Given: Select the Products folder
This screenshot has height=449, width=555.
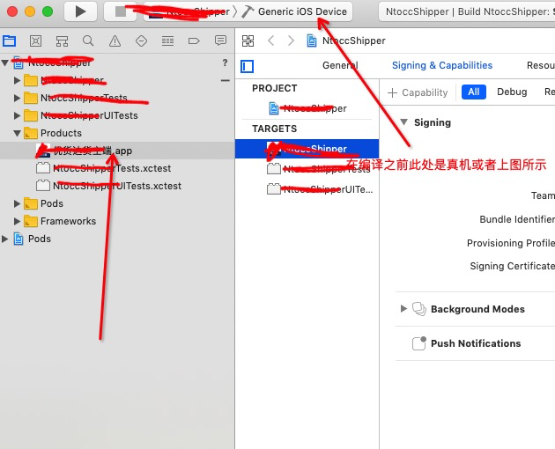Looking at the screenshot, I should [117, 133].
